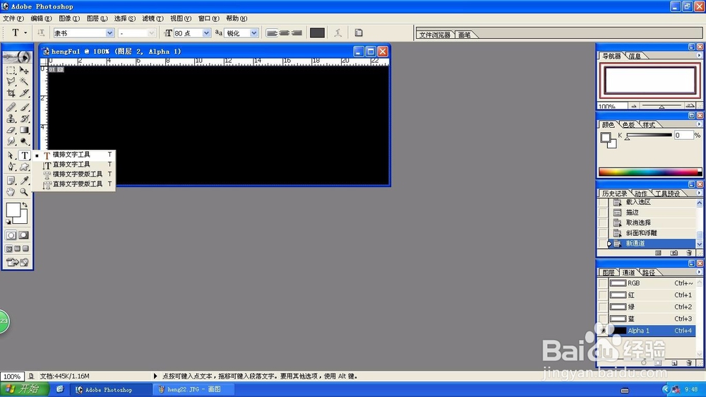The width and height of the screenshot is (706, 397).
Task: Toggle visibility of the 绿 channel
Action: pos(603,307)
